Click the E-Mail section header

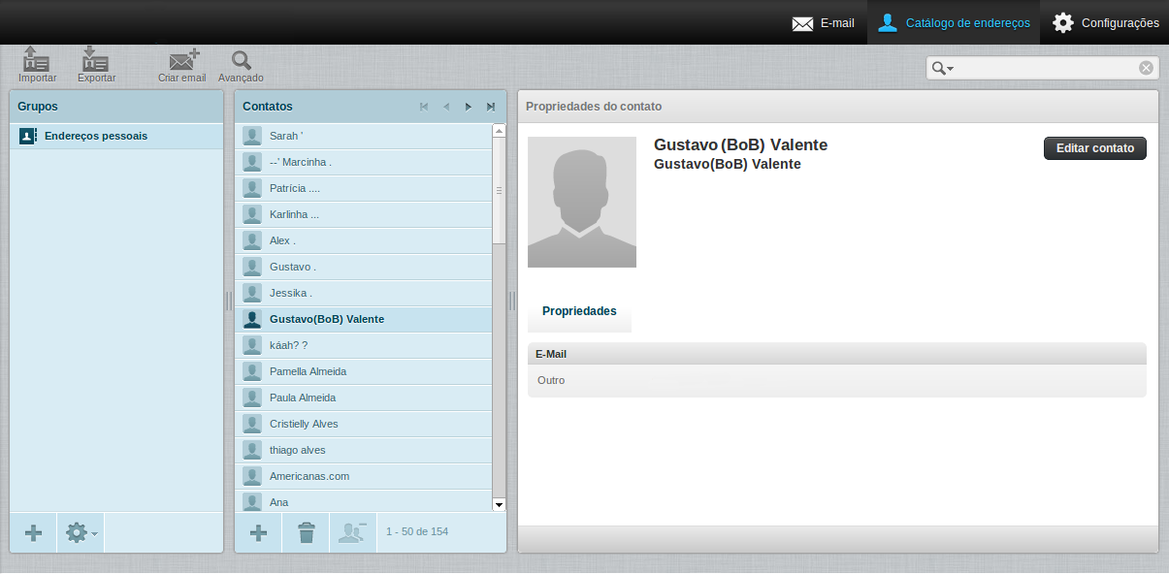coord(837,354)
